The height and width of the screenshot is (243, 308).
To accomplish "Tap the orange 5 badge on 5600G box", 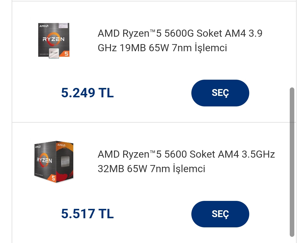I will point(66,53).
